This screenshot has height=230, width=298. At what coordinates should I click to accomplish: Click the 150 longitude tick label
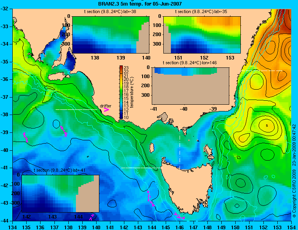(236, 227)
